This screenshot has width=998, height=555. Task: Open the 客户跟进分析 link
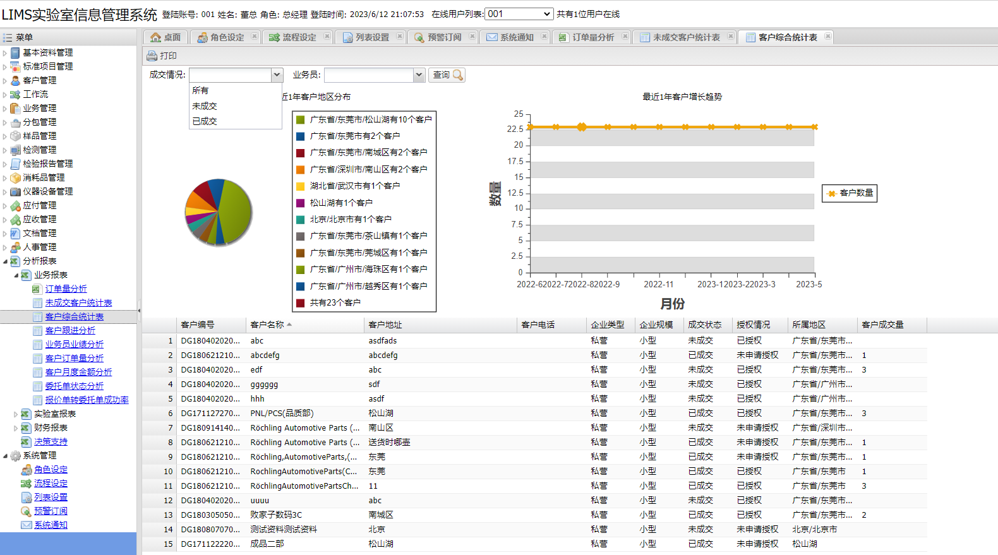click(x=70, y=330)
